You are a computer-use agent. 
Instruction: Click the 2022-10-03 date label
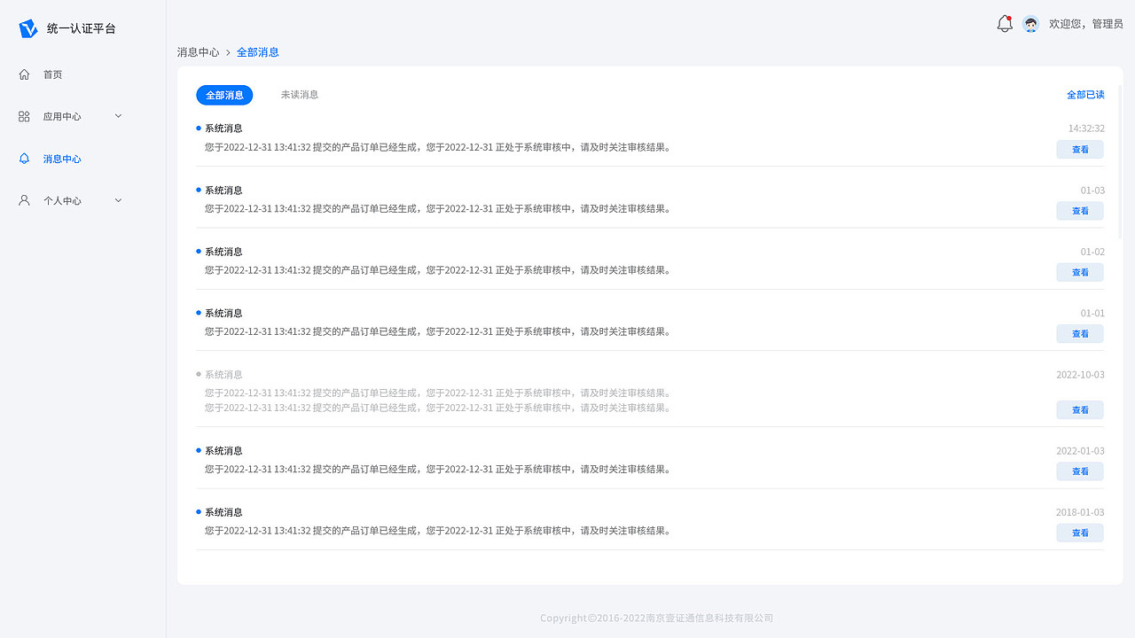click(x=1080, y=375)
